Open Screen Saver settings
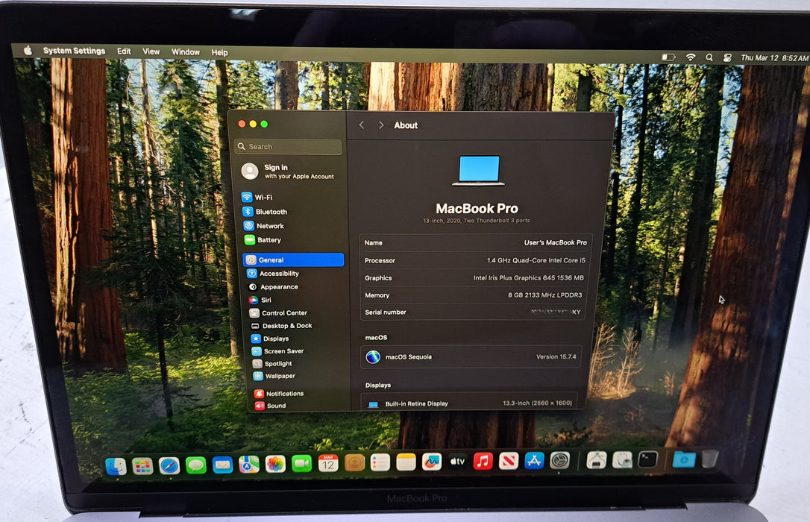The image size is (810, 522). [278, 351]
